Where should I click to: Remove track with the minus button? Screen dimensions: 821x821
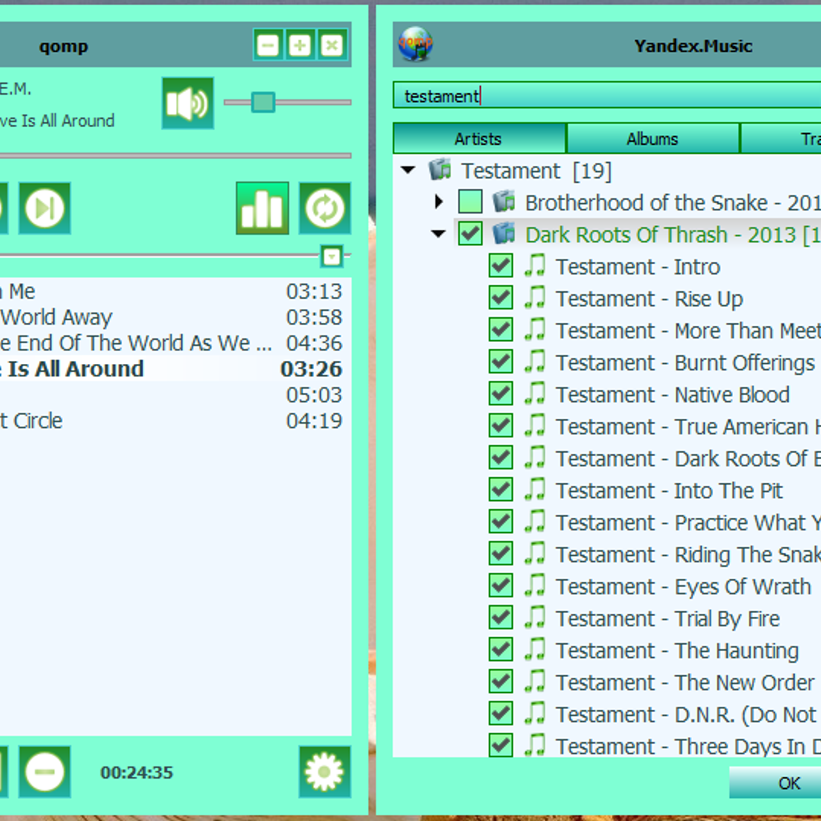point(45,772)
